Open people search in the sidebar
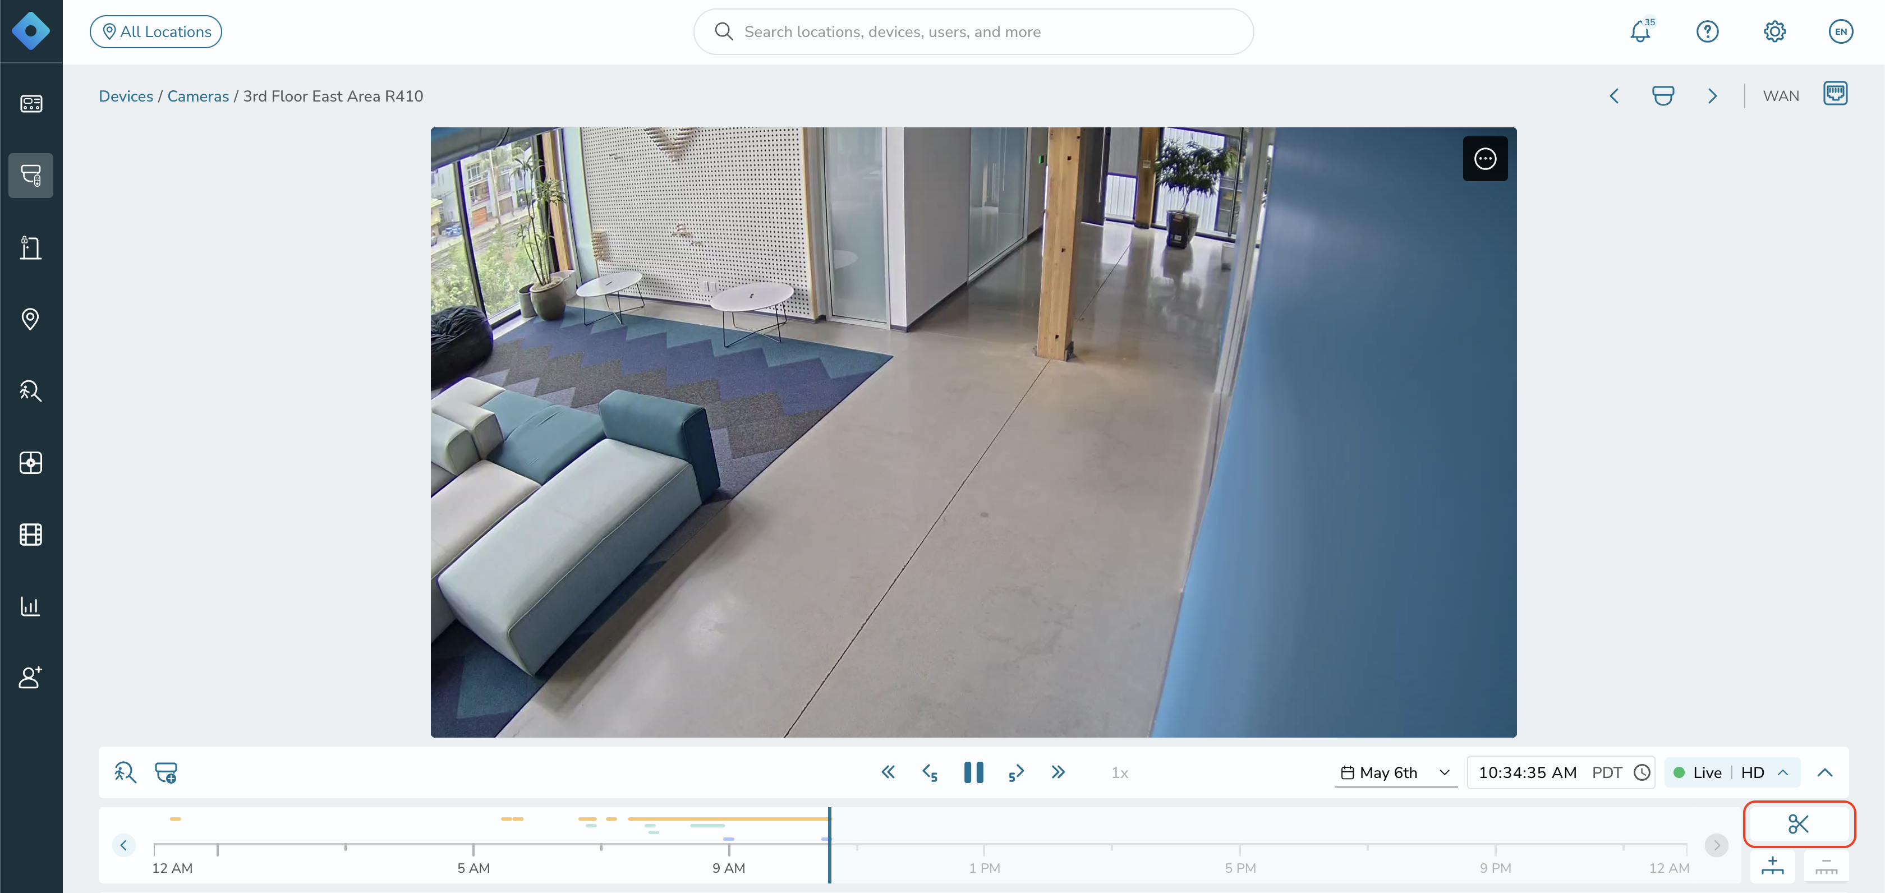The width and height of the screenshot is (1885, 893). (x=31, y=390)
